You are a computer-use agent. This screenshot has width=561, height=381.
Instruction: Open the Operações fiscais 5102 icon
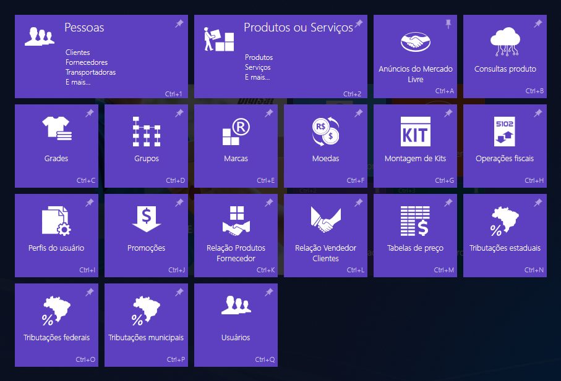pos(505,132)
